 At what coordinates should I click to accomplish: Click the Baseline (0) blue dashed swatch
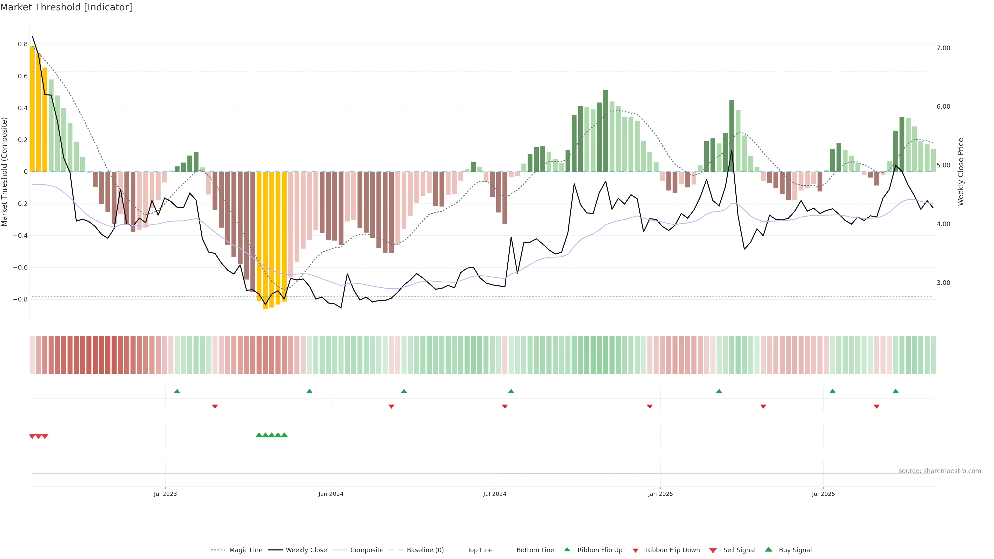click(396, 550)
